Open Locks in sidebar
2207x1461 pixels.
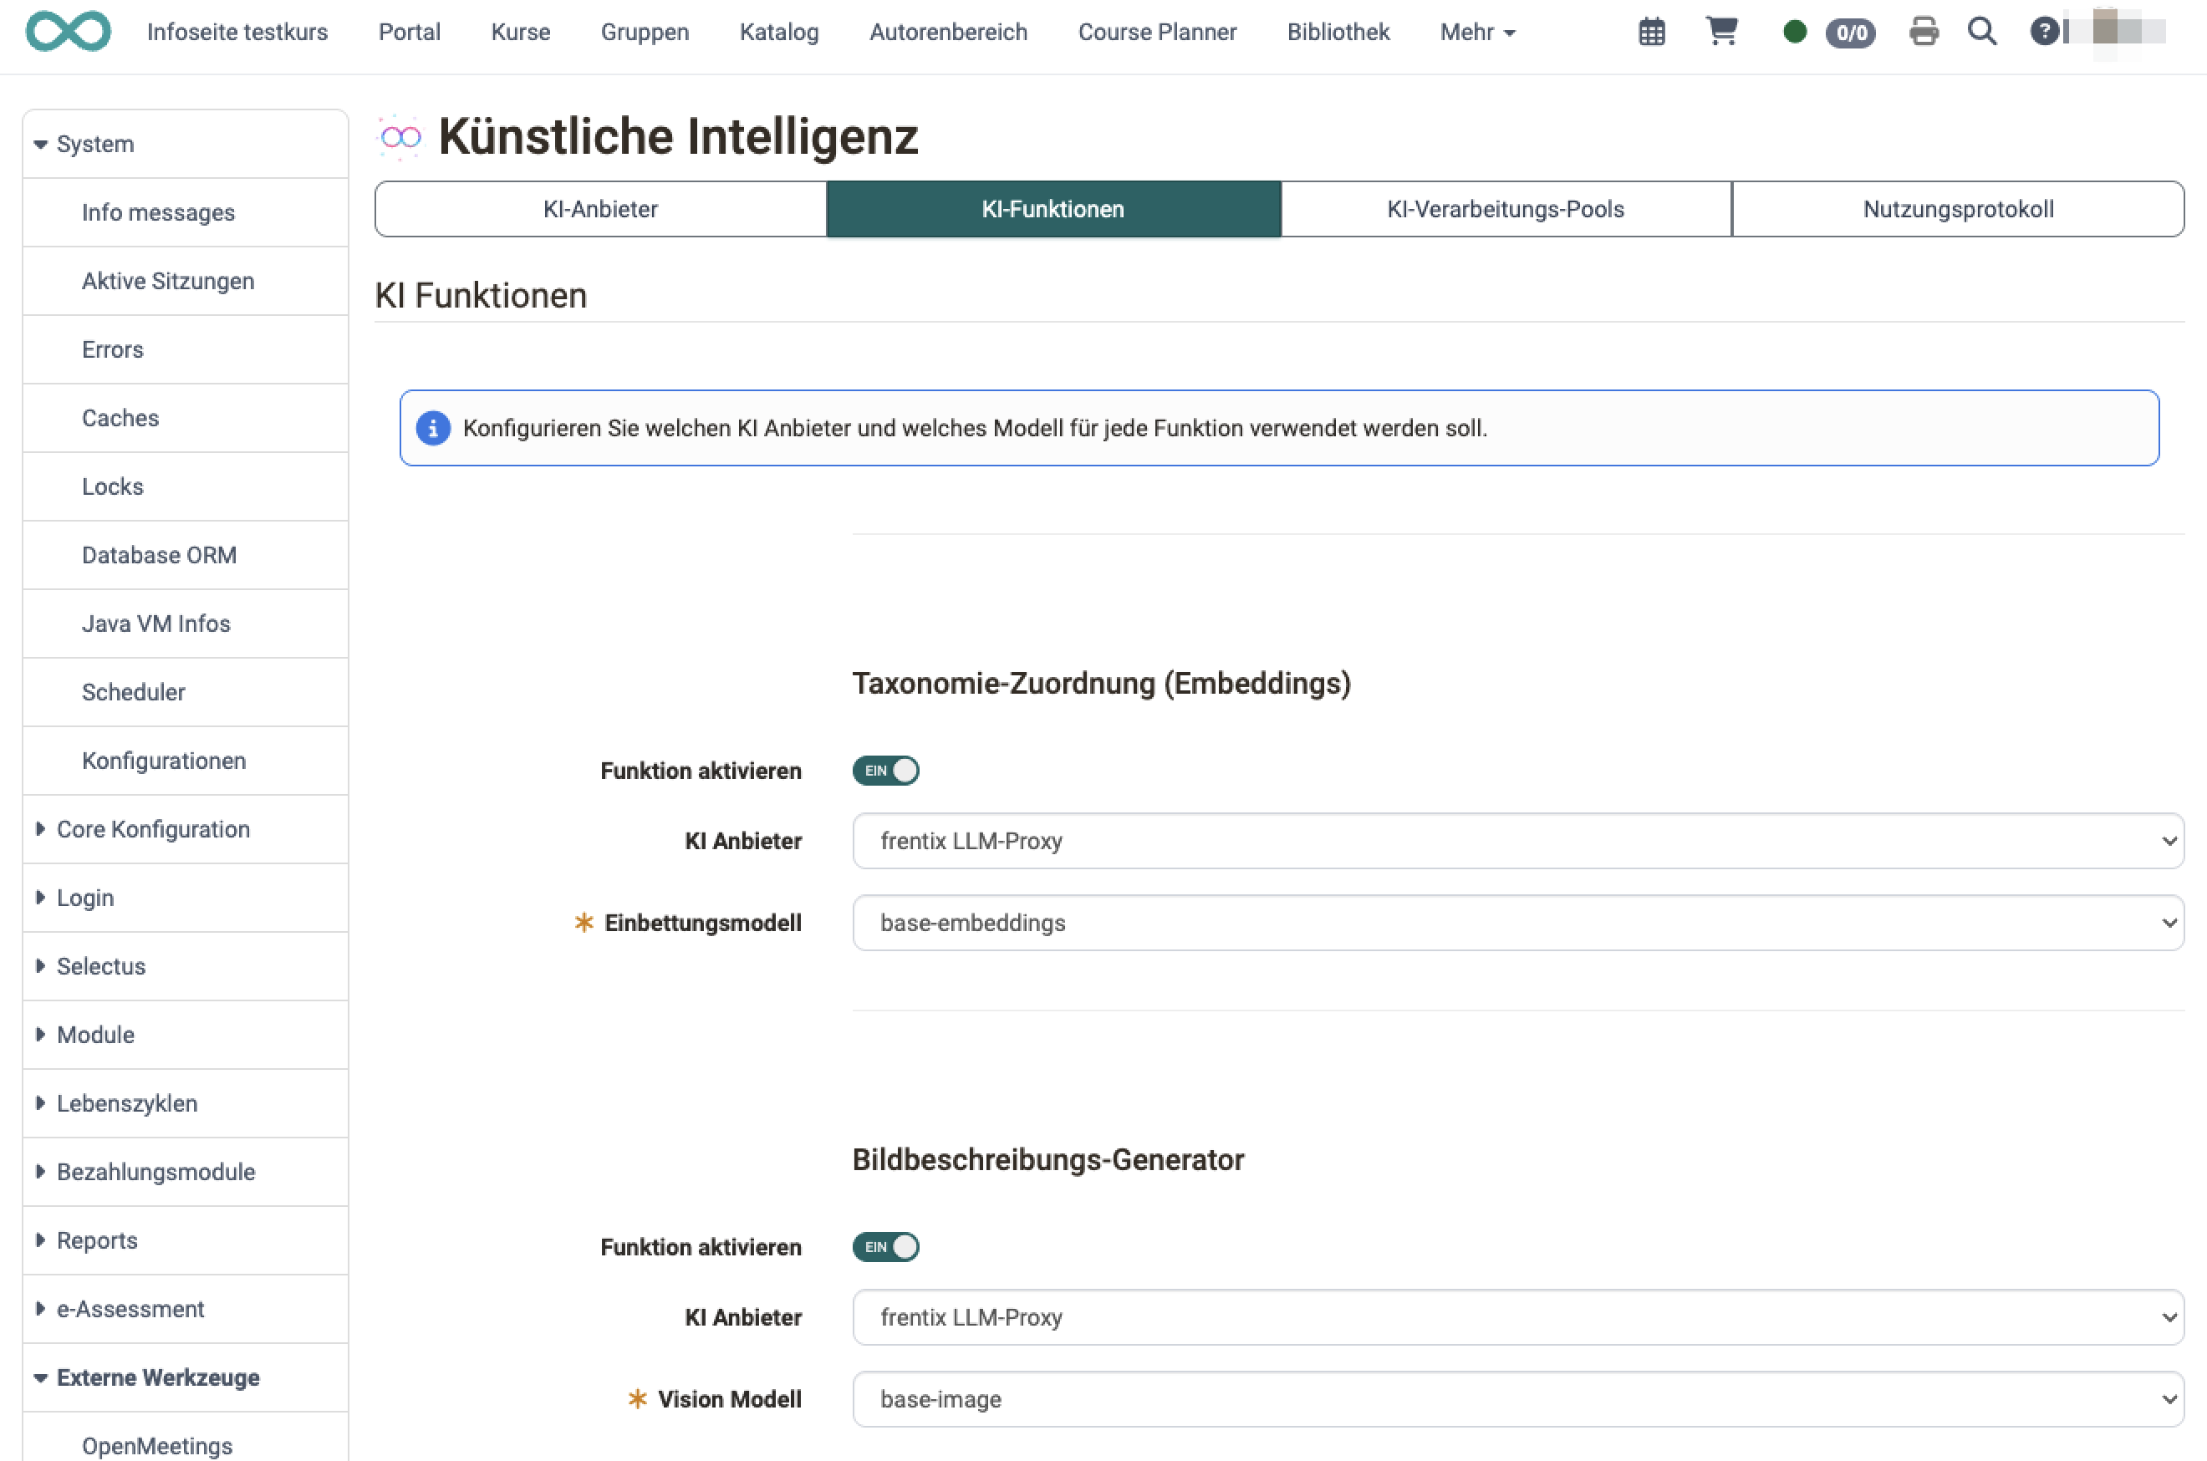pyautogui.click(x=186, y=486)
